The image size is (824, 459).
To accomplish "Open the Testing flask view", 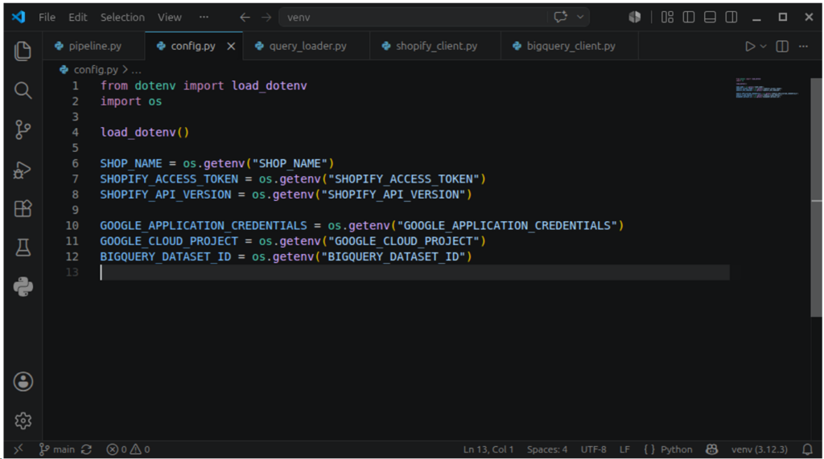I will pos(23,248).
